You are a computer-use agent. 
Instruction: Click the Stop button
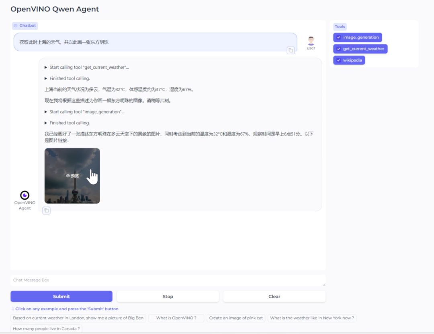pyautogui.click(x=168, y=296)
